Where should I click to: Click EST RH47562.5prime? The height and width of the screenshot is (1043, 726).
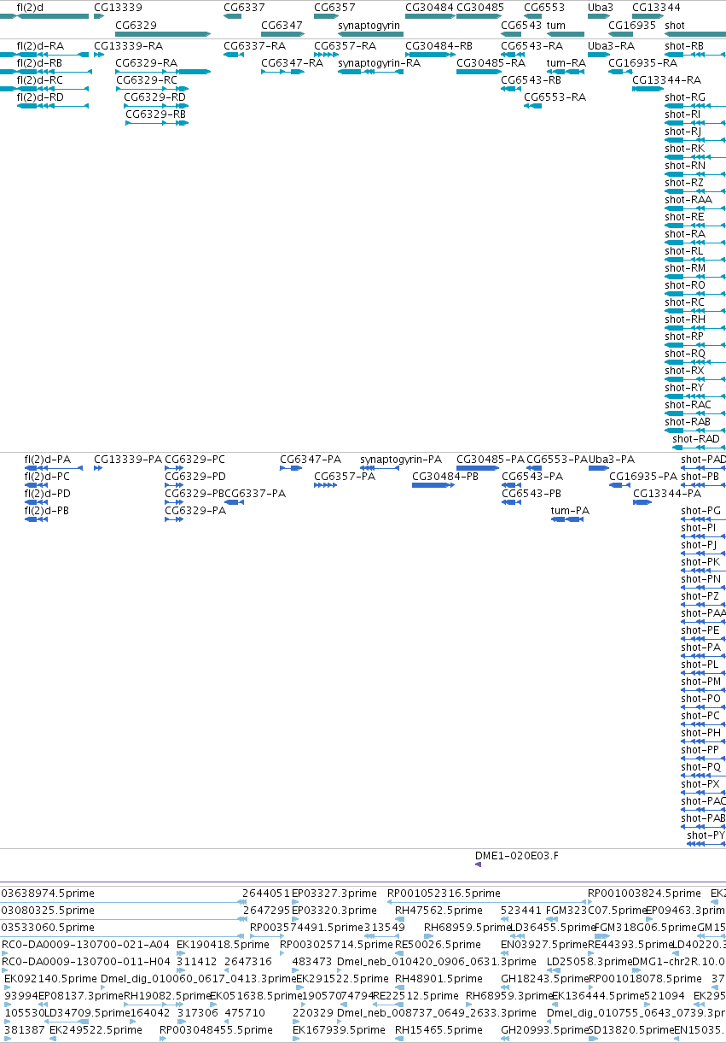[437, 911]
